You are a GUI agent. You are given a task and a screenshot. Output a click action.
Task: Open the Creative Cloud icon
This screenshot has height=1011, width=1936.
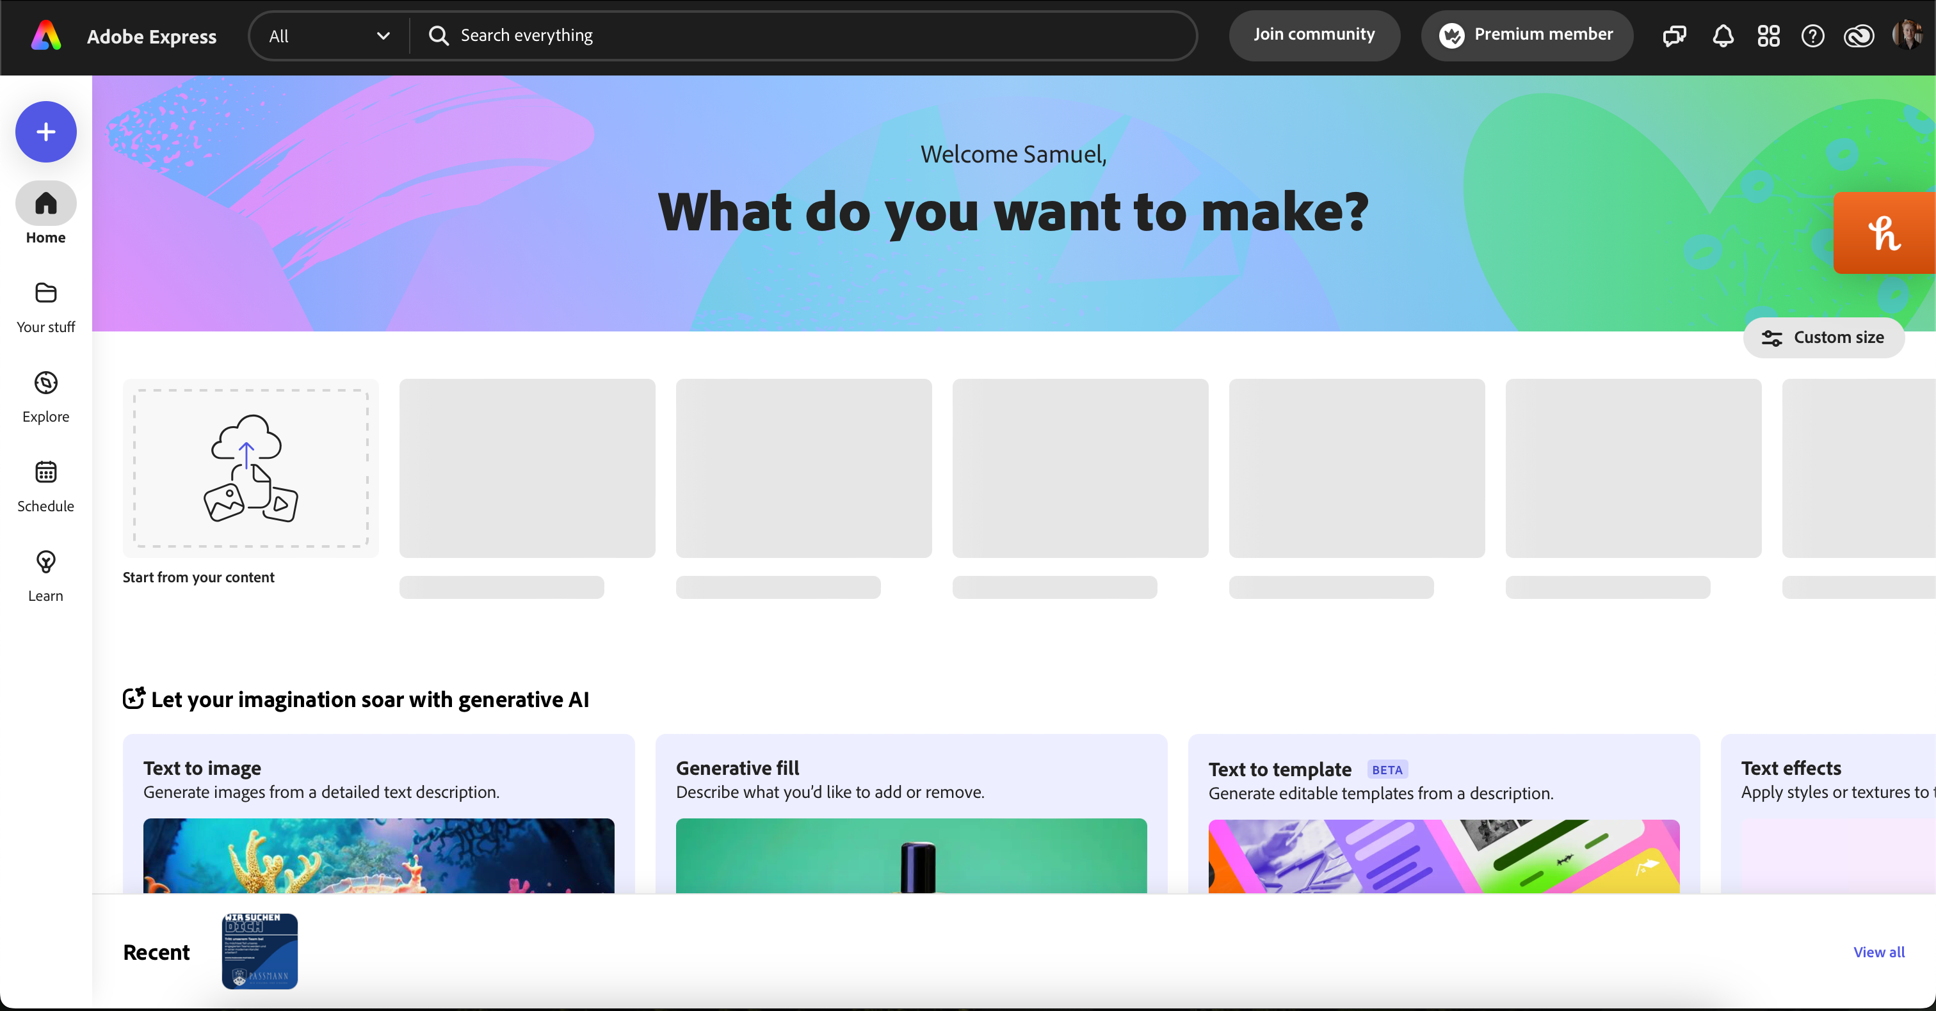click(1858, 35)
